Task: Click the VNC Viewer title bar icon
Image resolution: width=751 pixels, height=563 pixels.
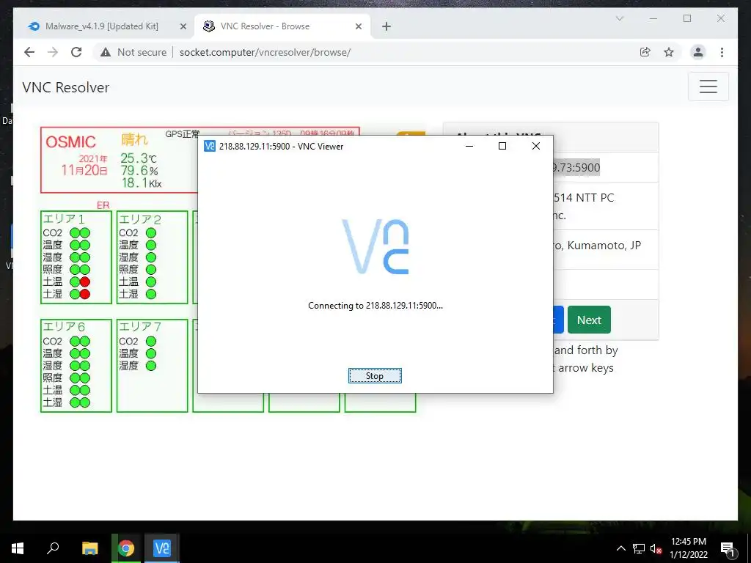Action: point(209,146)
